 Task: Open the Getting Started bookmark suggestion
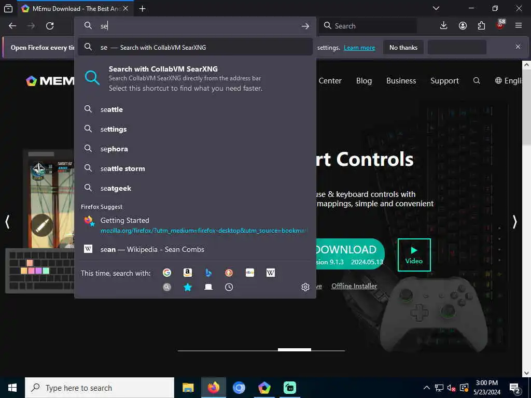[195, 225]
